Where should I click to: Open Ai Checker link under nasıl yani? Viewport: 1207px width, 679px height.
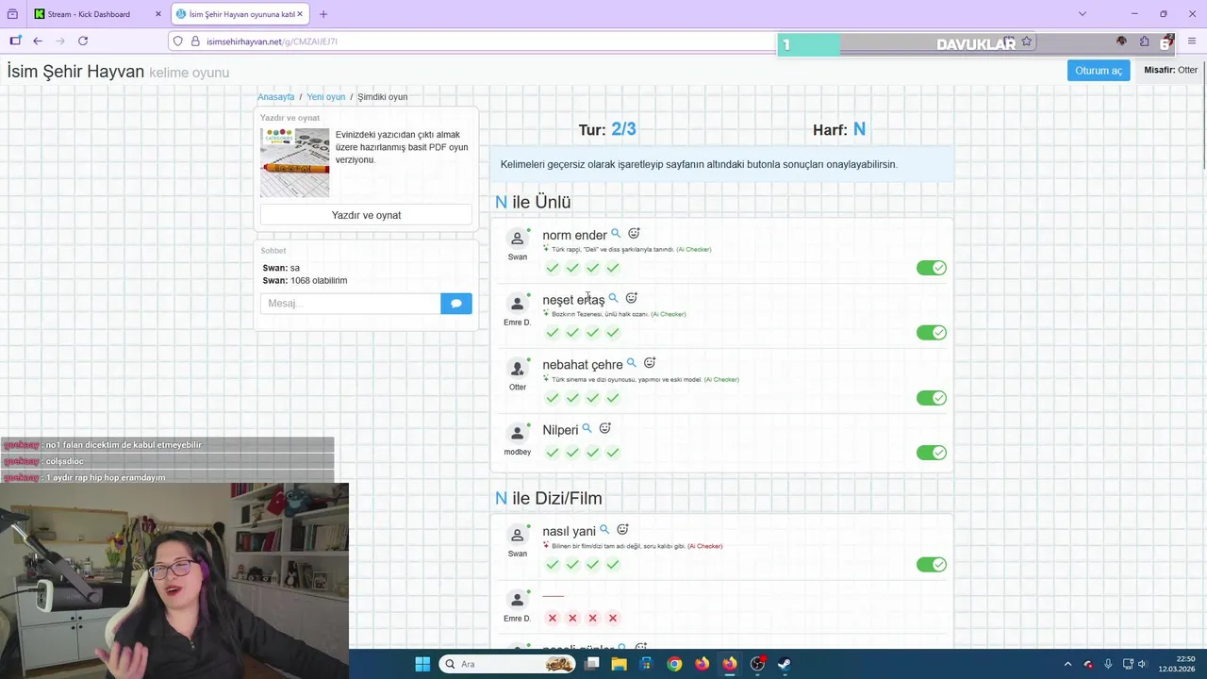(705, 546)
